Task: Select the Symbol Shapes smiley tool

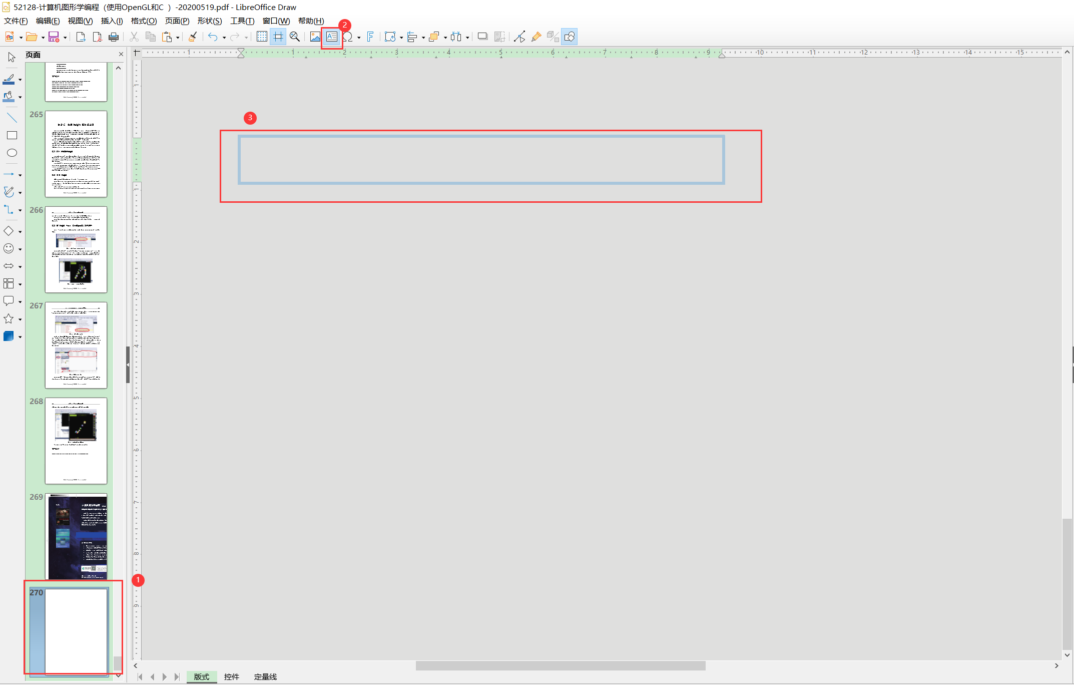Action: coord(9,248)
